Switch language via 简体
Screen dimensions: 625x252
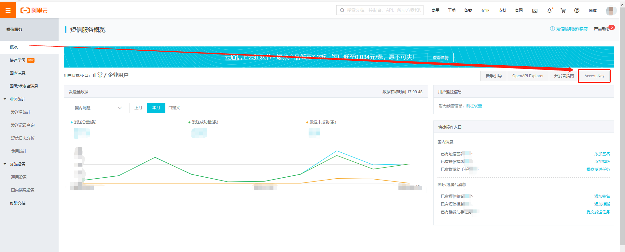click(x=593, y=10)
